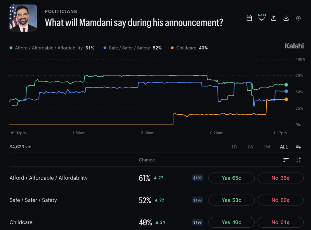
Task: Click the $100 amount badge for Childcare
Action: 197,222
